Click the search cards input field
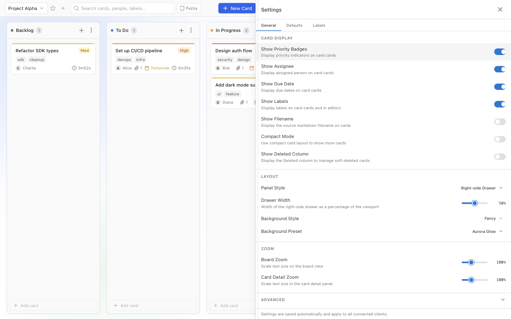This screenshot has width=511, height=319. 122,8
